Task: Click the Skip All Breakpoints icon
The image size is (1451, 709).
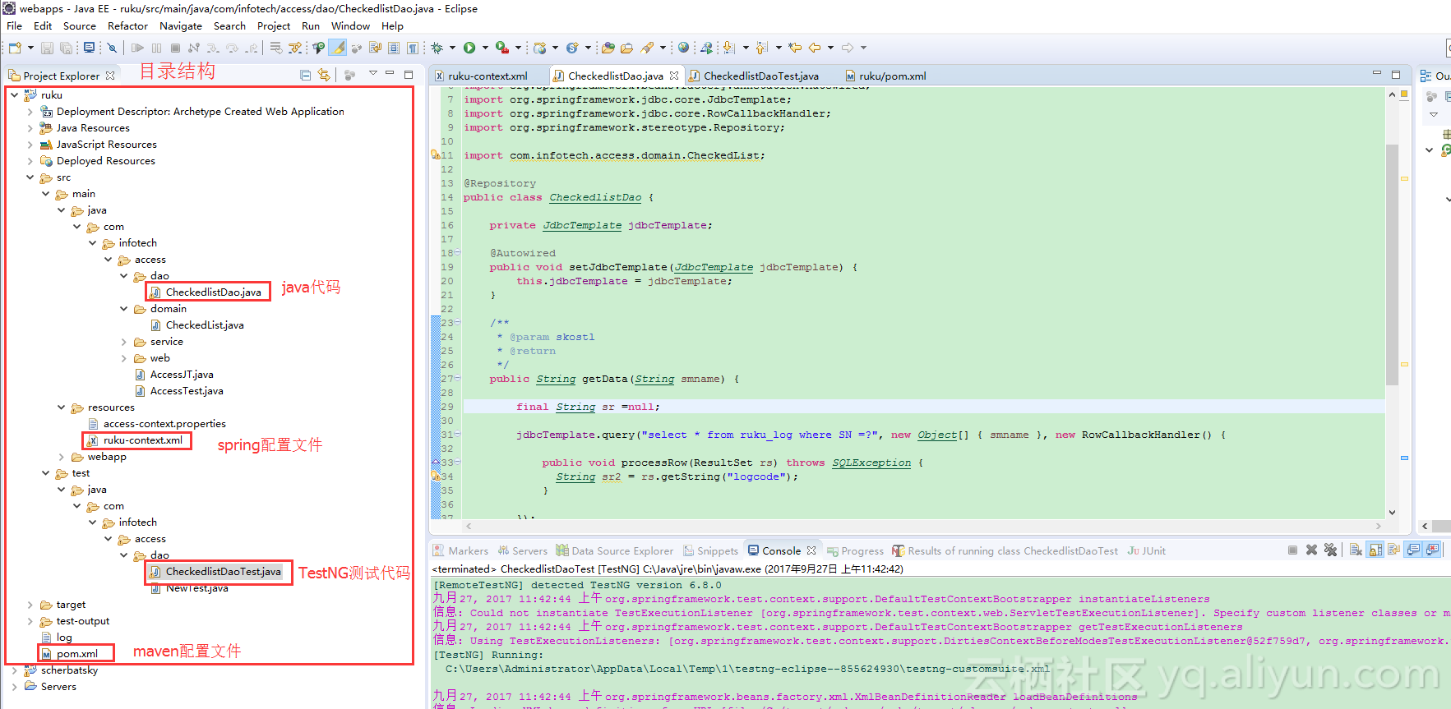Action: [x=112, y=48]
